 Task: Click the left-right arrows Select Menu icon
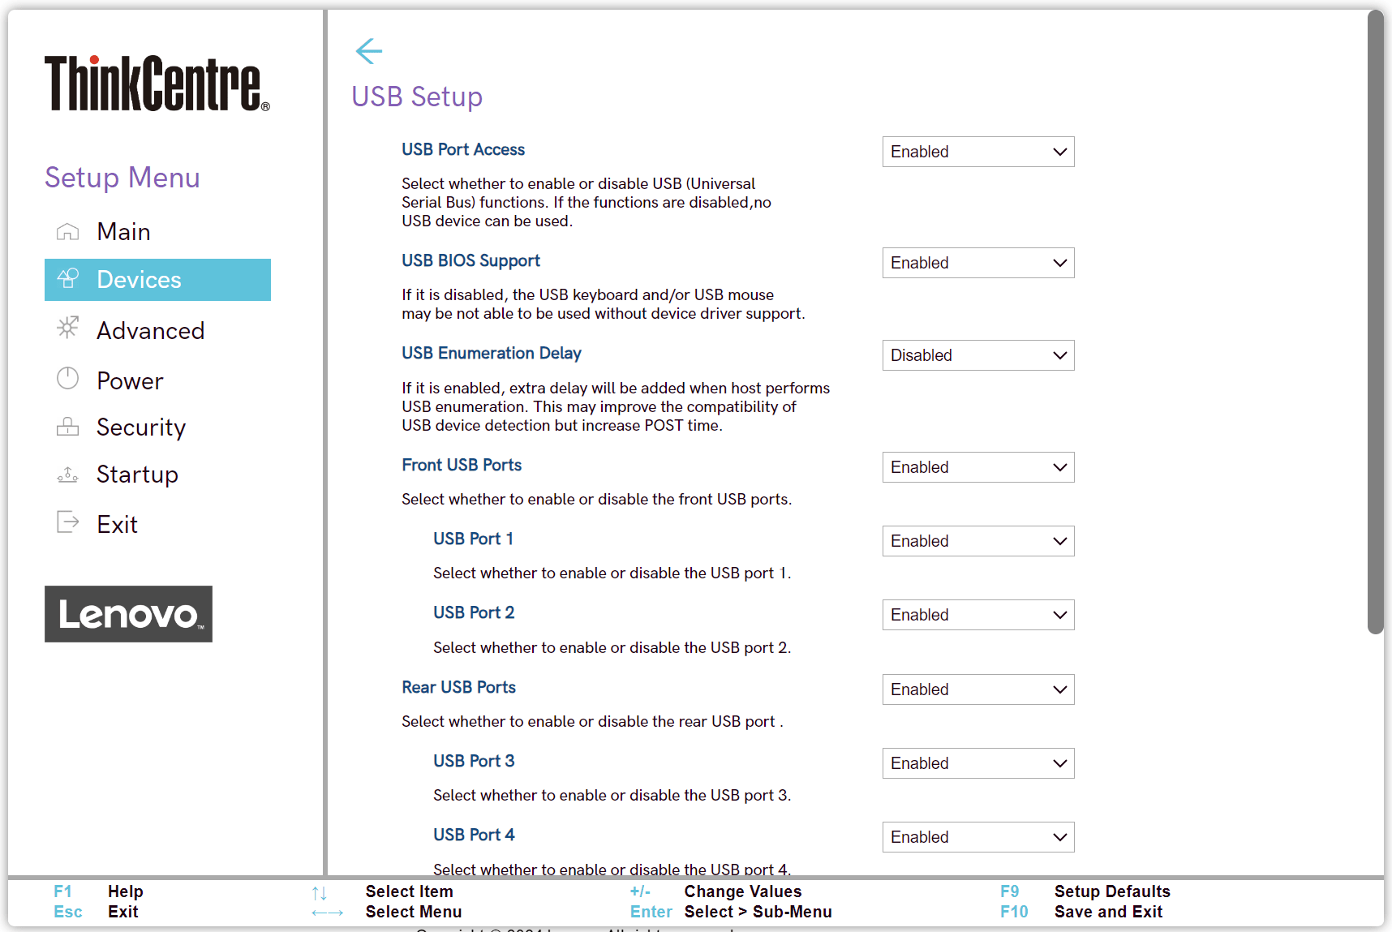pyautogui.click(x=328, y=913)
